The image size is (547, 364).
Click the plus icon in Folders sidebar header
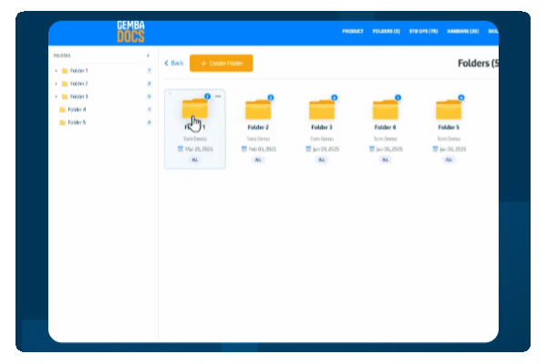pos(149,56)
